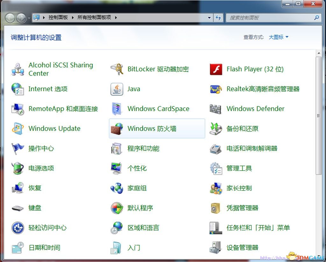Open RemoteApp 和桌面连接 icon

click(x=18, y=109)
